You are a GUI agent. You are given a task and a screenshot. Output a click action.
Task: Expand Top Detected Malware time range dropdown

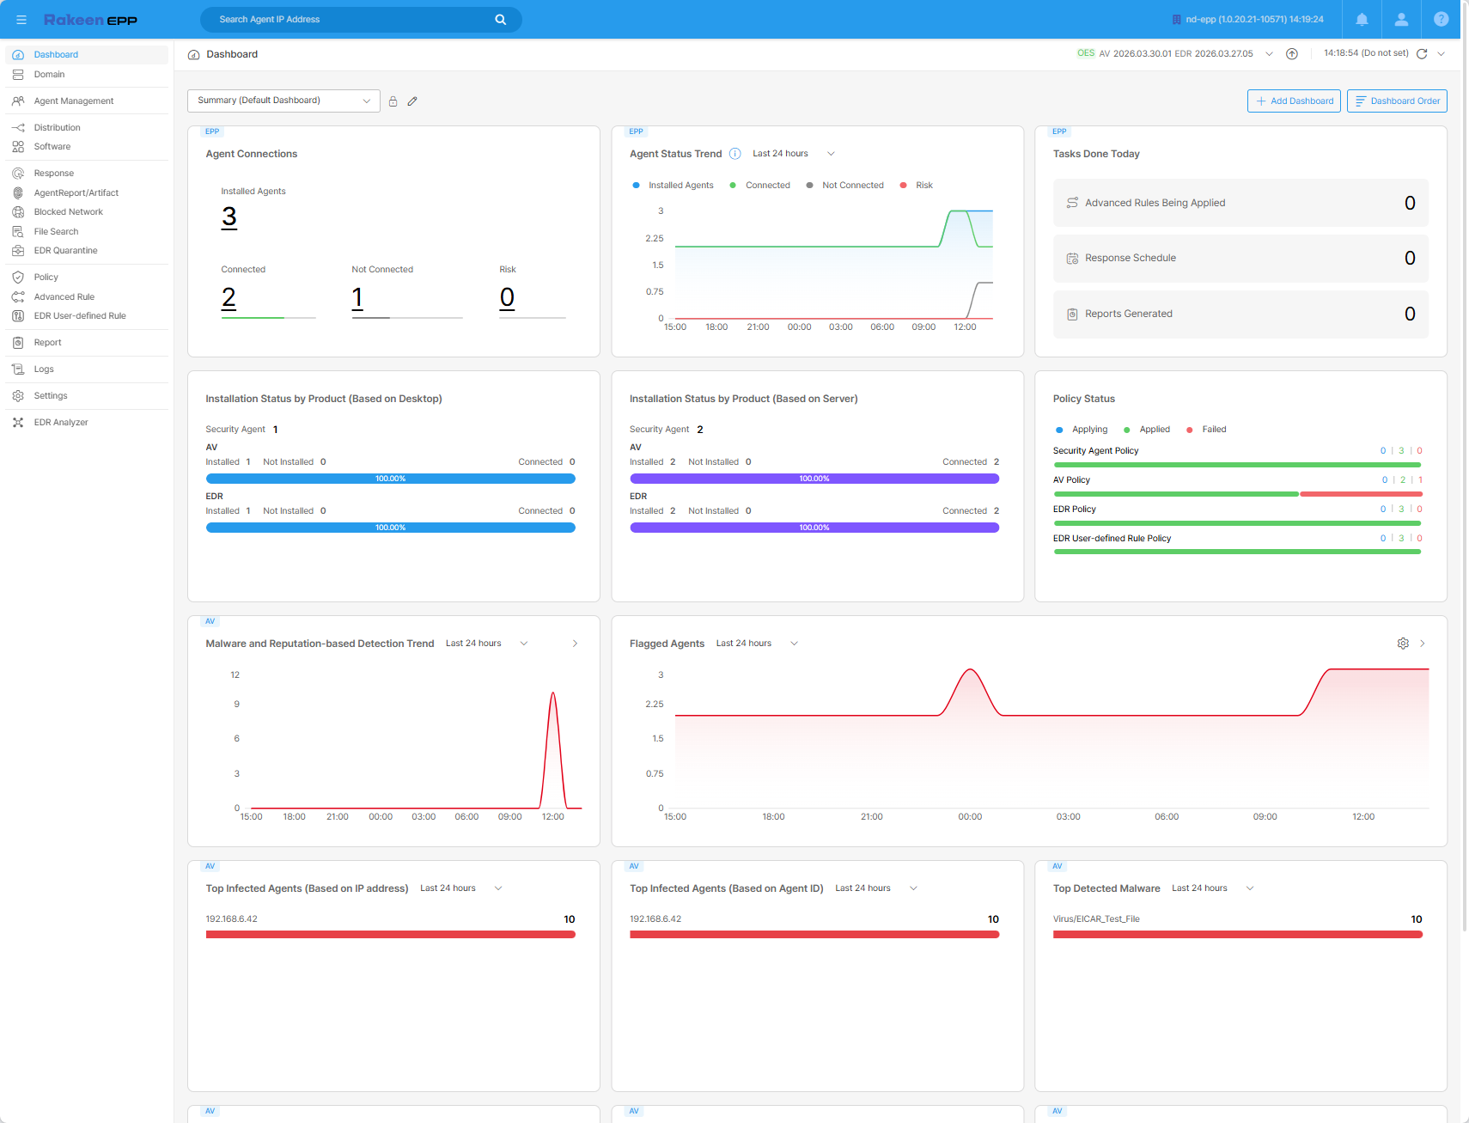1212,888
